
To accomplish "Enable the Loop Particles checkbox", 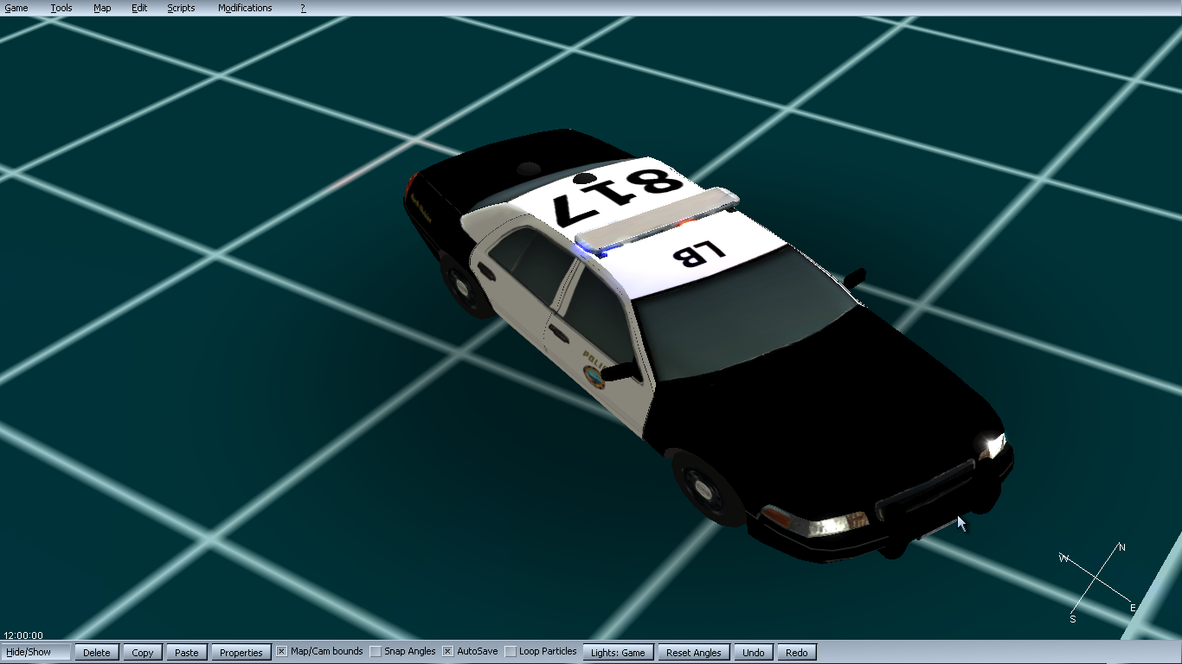I will point(511,651).
